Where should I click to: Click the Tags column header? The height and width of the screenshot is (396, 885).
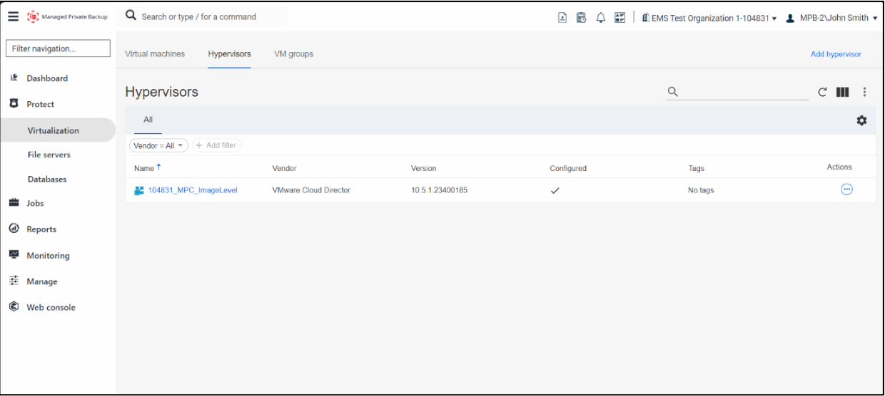(x=696, y=169)
